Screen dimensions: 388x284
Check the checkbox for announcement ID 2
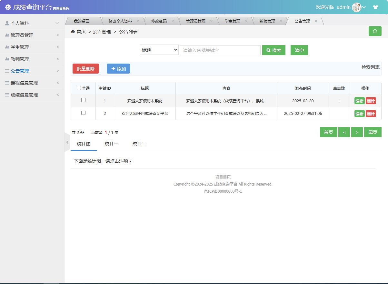(x=83, y=113)
